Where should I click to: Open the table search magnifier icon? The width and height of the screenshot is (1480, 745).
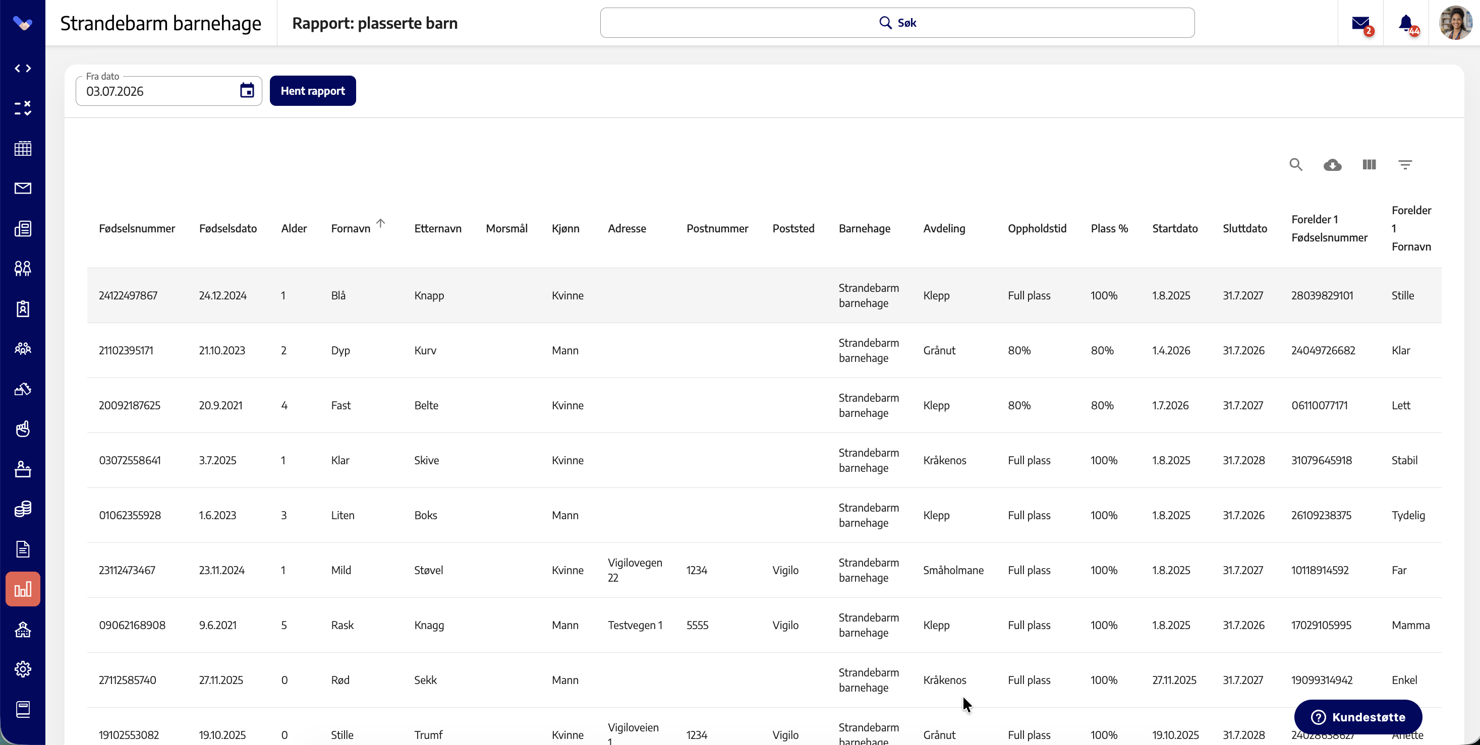[1295, 165]
